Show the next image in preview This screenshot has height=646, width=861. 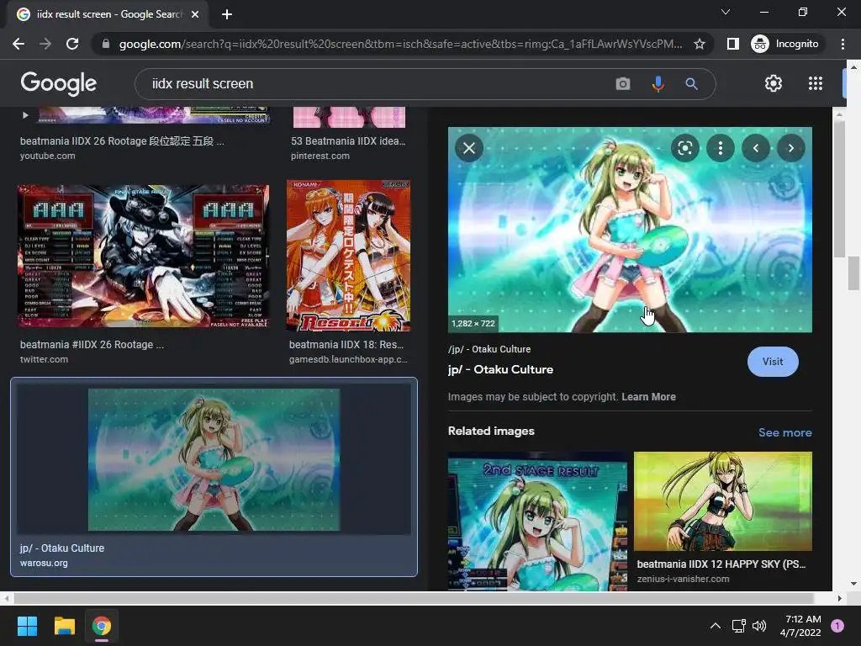[x=790, y=148]
